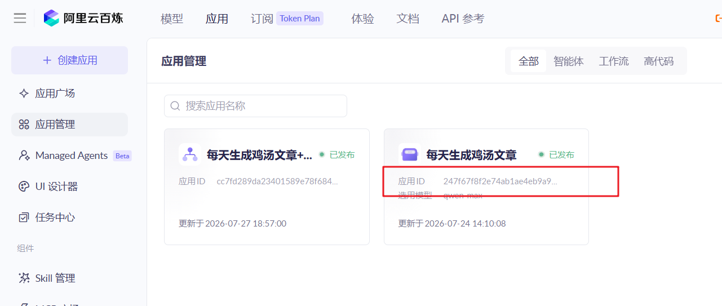Click the 任务中心 checklist icon
This screenshot has height=306, width=722.
(x=24, y=218)
